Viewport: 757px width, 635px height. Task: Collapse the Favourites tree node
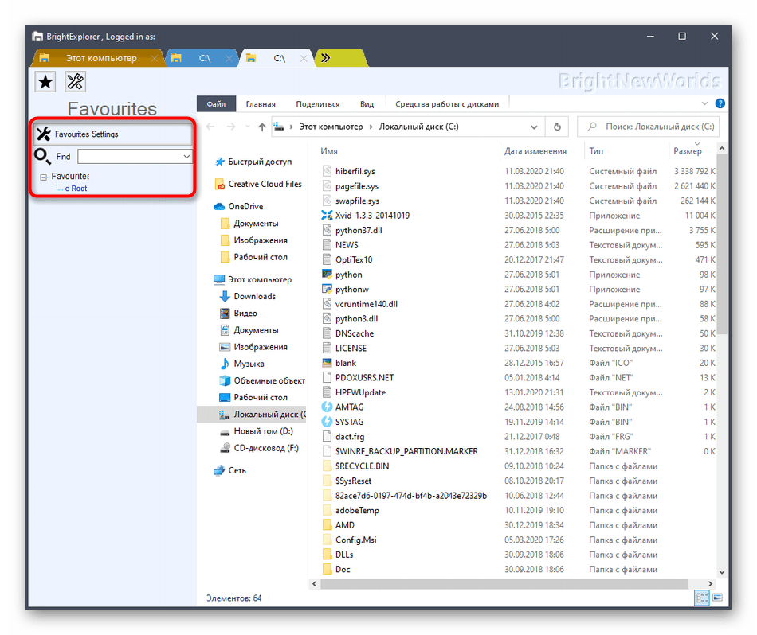coord(44,177)
